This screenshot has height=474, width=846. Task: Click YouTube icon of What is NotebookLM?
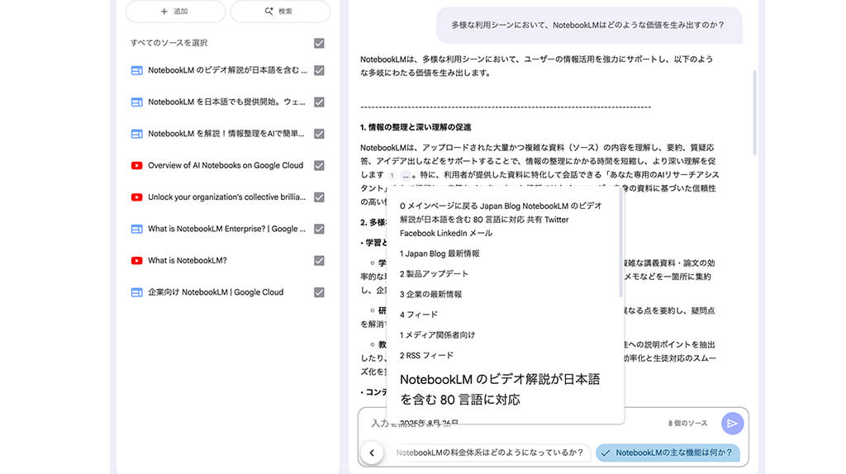click(136, 260)
